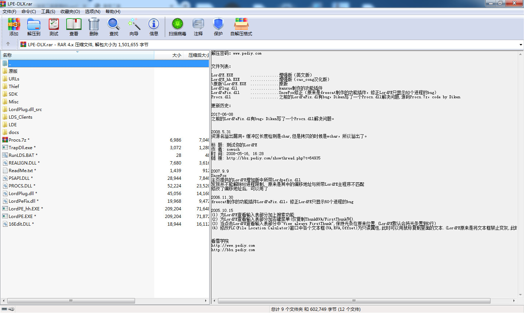Click the 删除 (Delete) trash icon
The image size is (524, 313).
click(x=94, y=27)
